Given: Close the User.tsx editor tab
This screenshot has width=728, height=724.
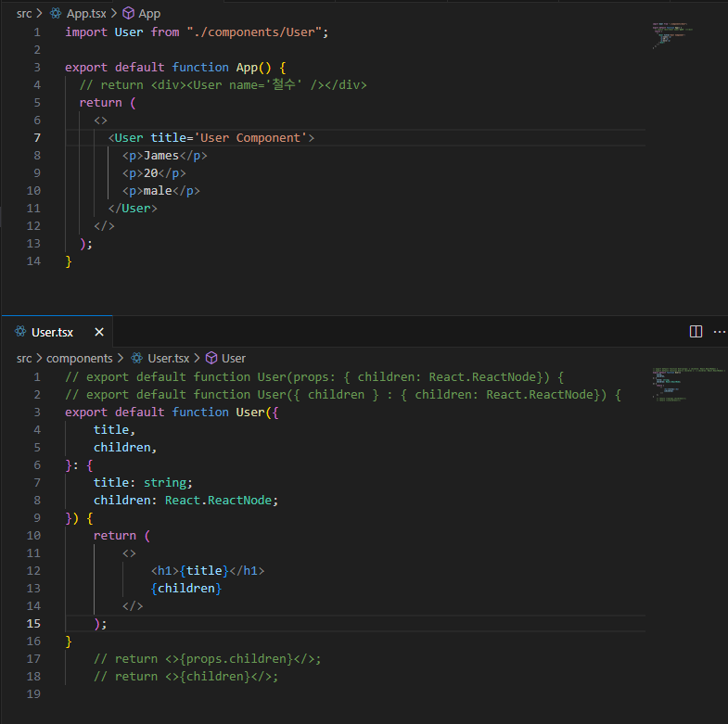Looking at the screenshot, I should (99, 332).
